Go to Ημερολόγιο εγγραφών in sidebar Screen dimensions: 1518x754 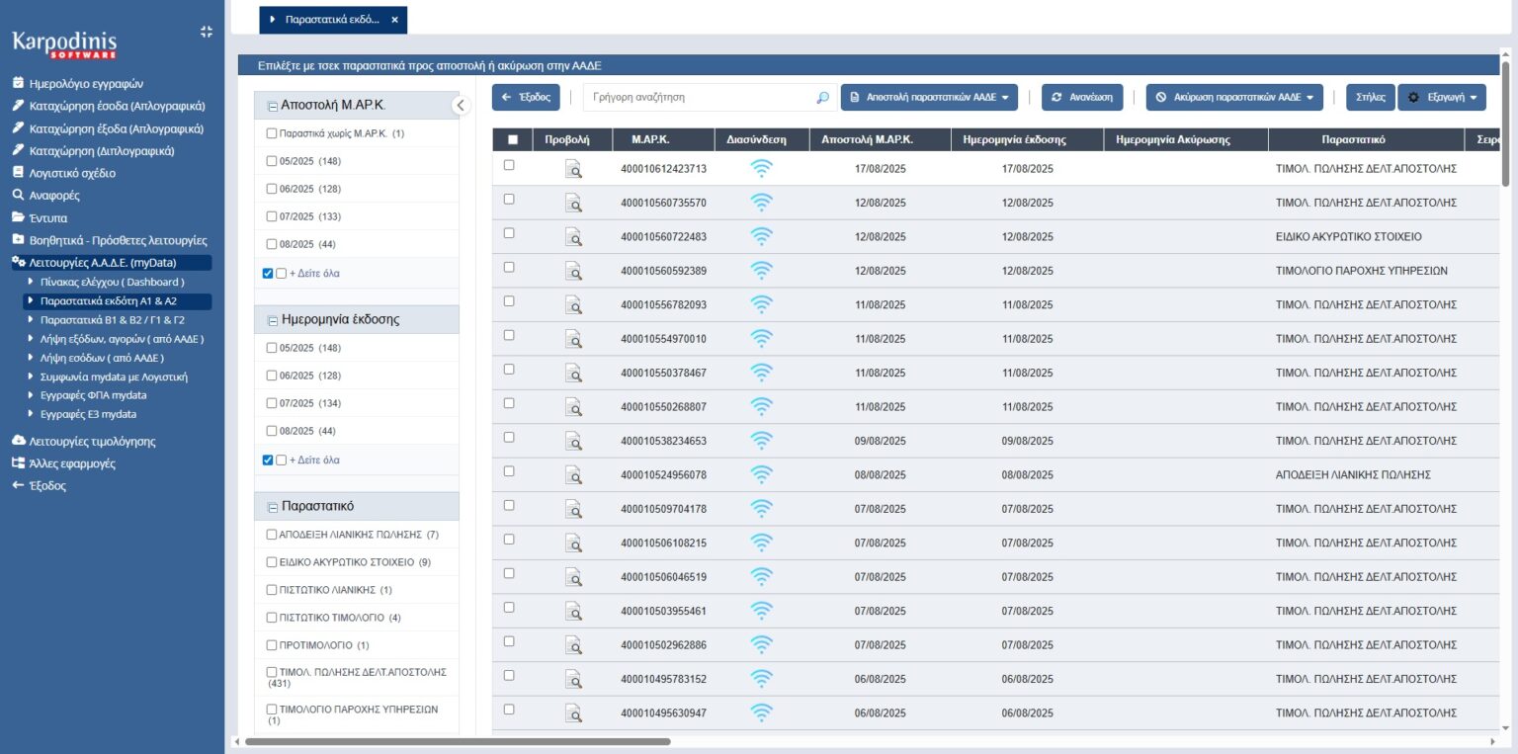tap(86, 84)
